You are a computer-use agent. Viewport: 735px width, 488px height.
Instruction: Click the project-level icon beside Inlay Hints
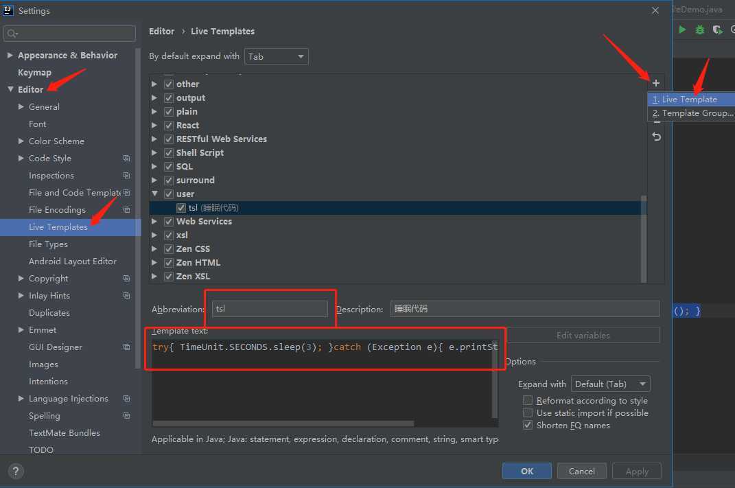[x=126, y=296]
